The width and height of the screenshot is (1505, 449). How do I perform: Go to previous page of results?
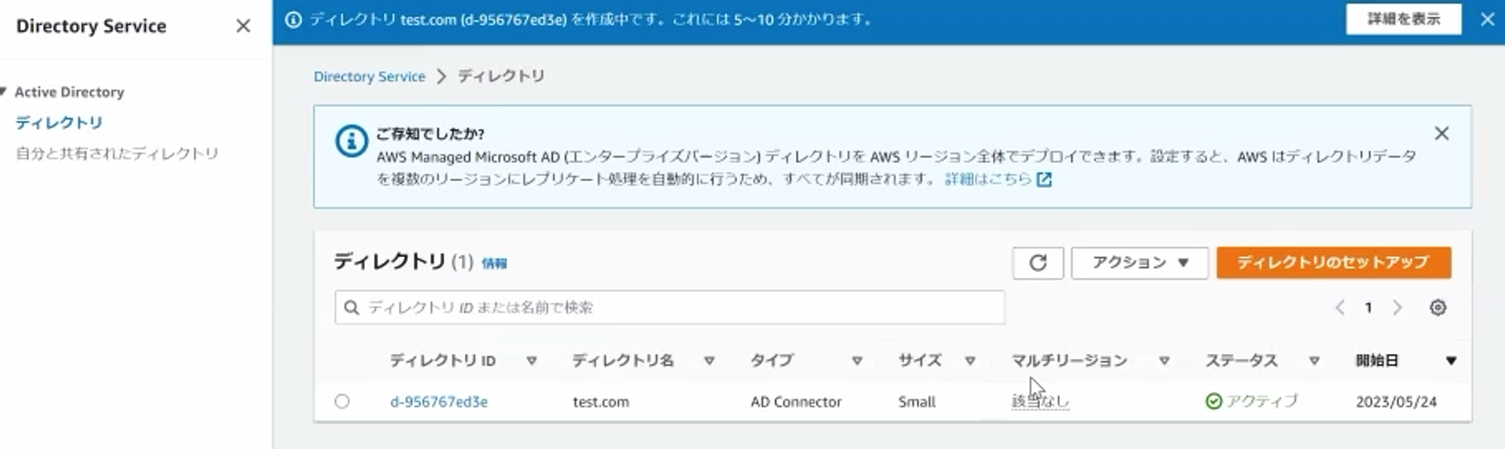click(x=1340, y=308)
